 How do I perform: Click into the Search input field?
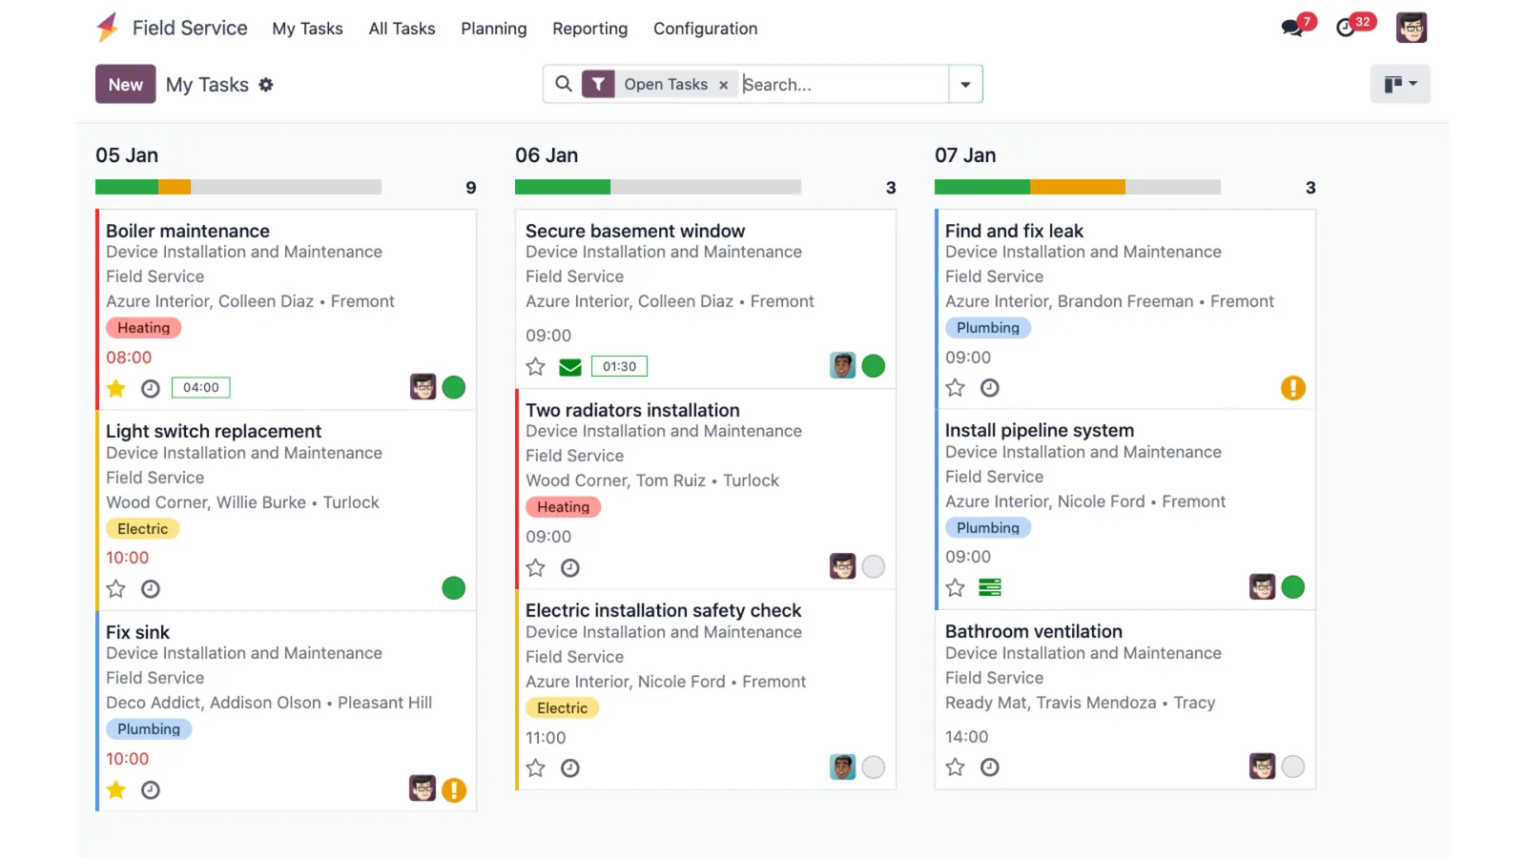tap(844, 84)
